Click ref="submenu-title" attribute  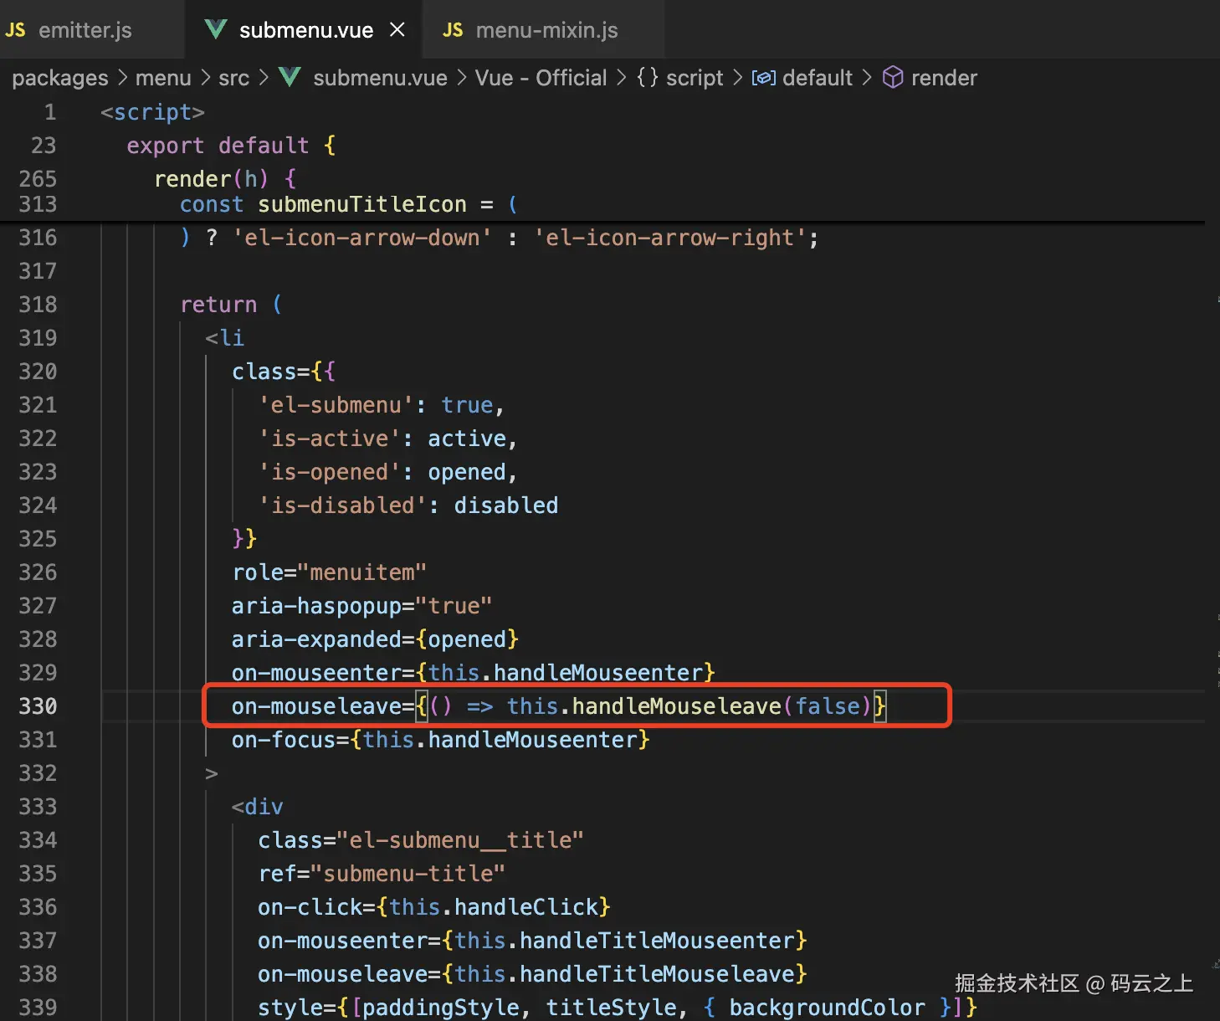[382, 874]
